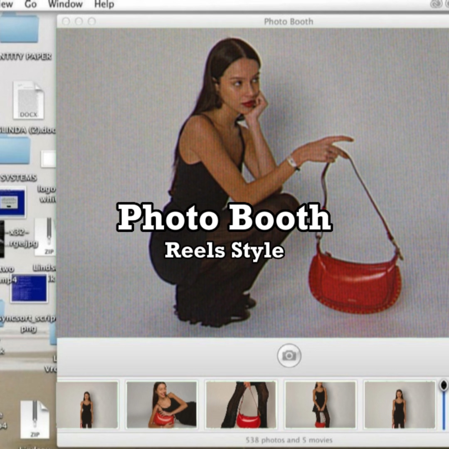Open the ZIP archive near the desktop bottom

[34, 420]
